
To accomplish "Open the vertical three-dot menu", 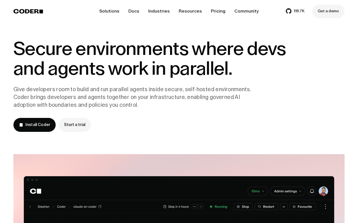I will point(325,207).
